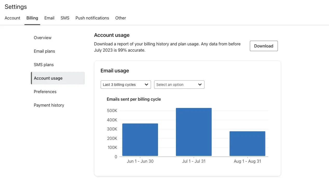Click the down arrow on Select an option
The width and height of the screenshot is (329, 178).
200,84
